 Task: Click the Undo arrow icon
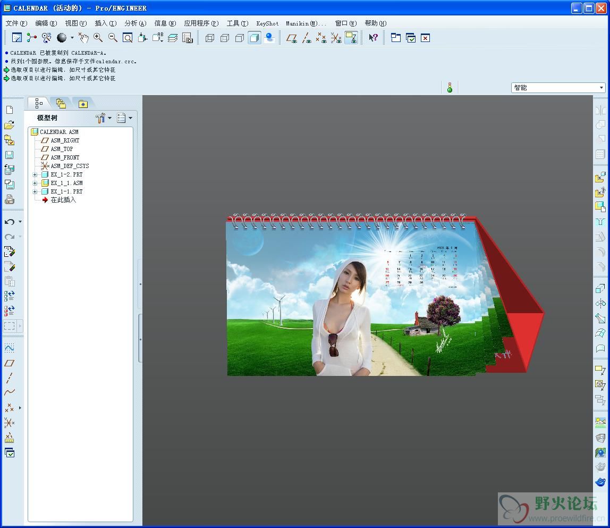pyautogui.click(x=10, y=222)
